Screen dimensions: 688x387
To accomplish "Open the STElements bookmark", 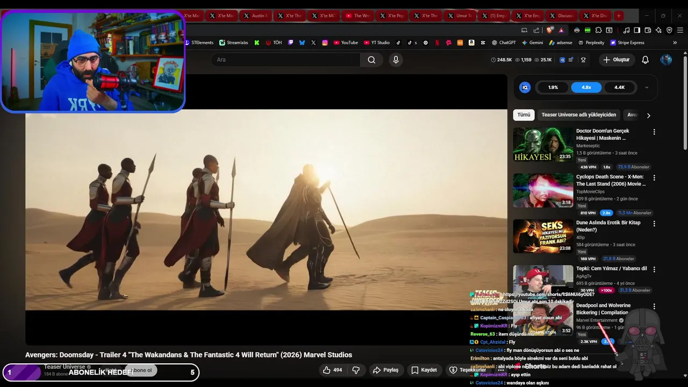I will coord(198,42).
